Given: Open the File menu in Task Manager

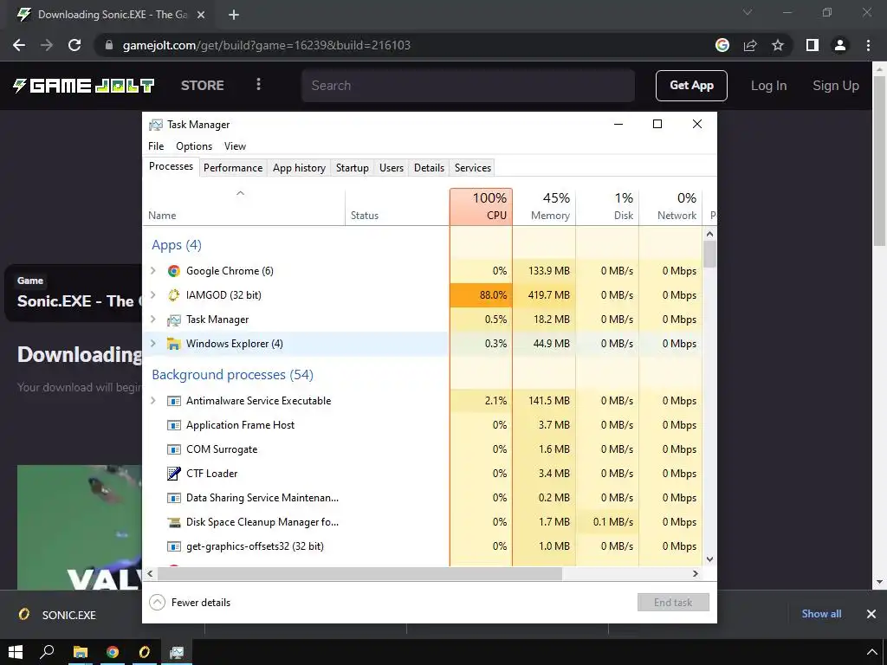Looking at the screenshot, I should 156,146.
